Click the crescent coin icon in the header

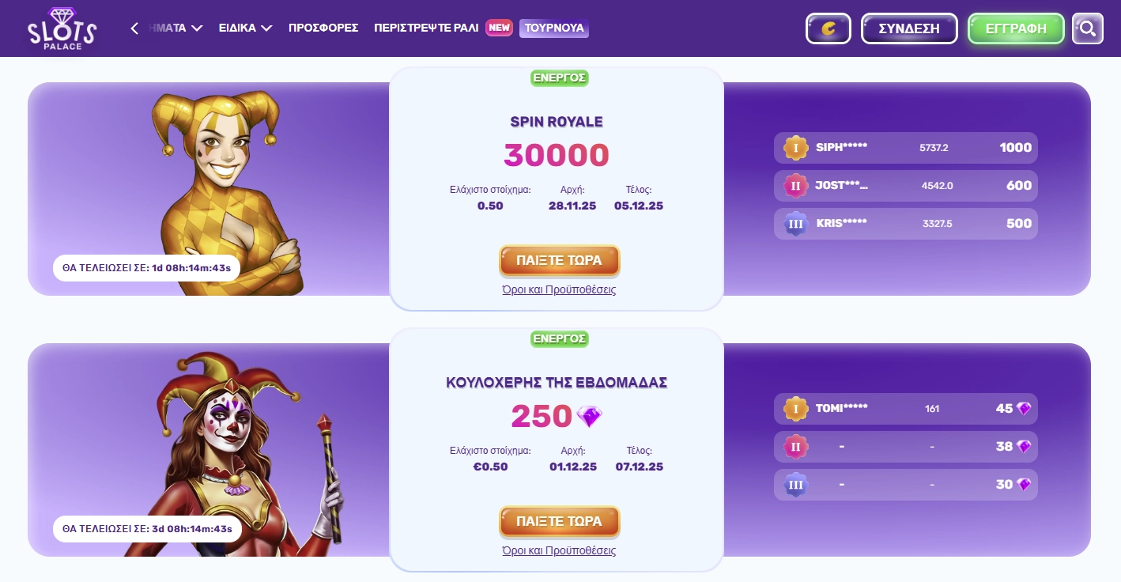[x=828, y=28]
